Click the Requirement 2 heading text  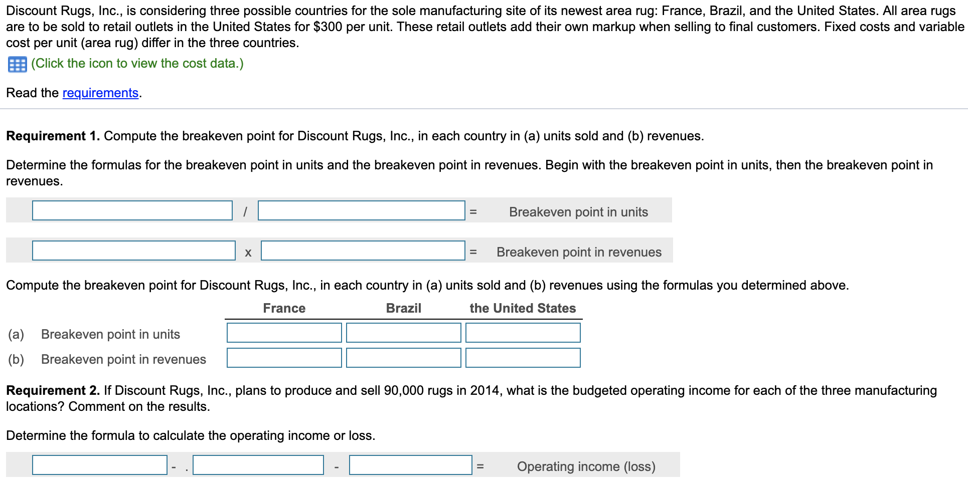tap(49, 390)
